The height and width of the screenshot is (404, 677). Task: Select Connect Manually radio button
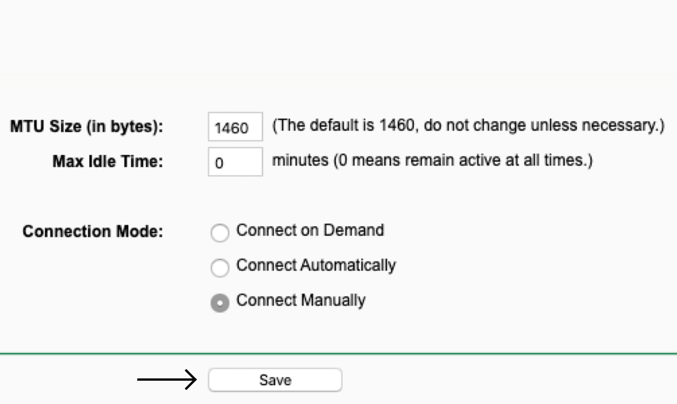coord(220,303)
